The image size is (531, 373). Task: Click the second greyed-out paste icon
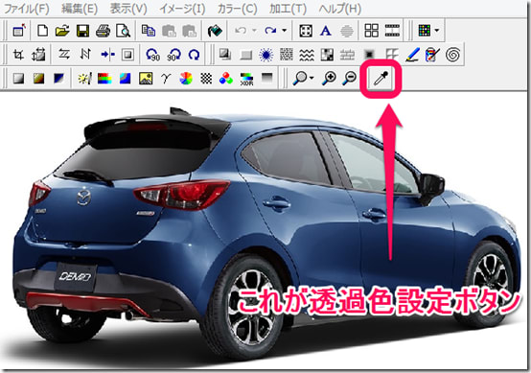190,31
